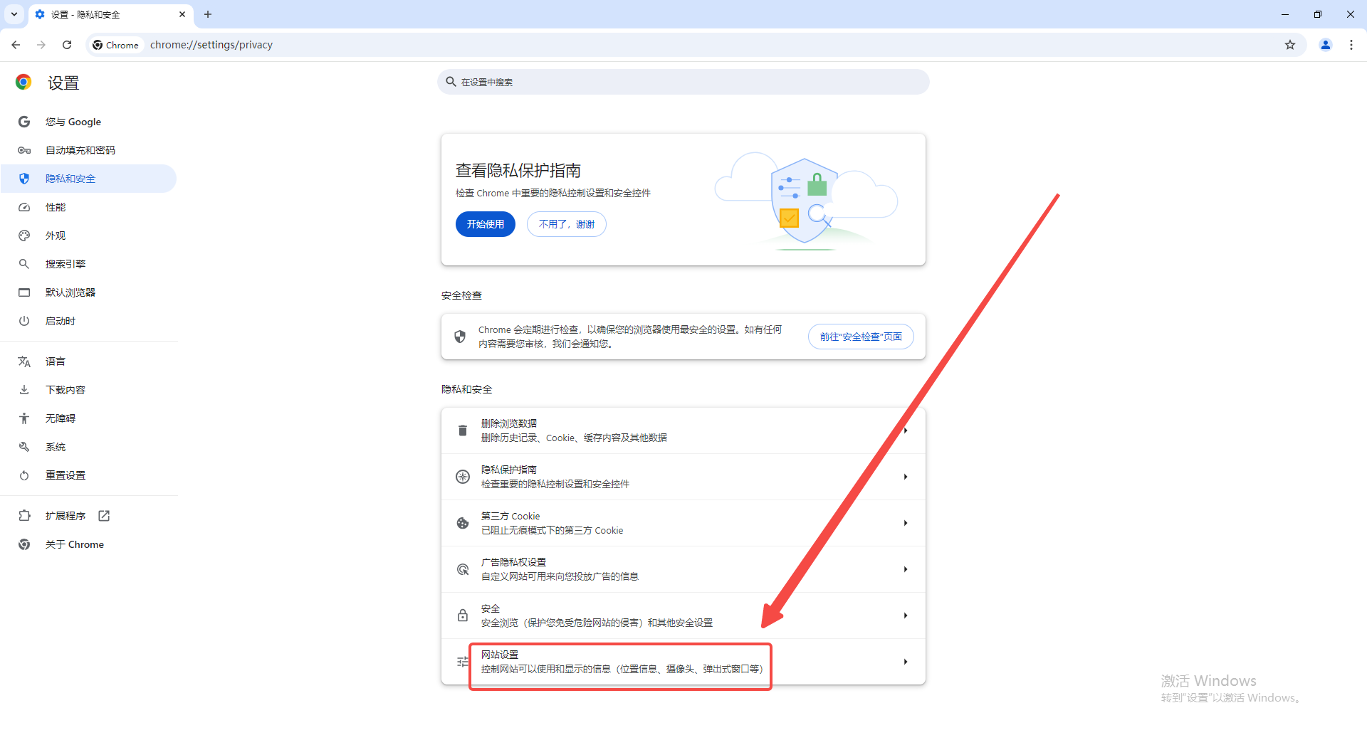This screenshot has width=1367, height=740.
Task: Select 性能 in the sidebar
Action: 88,207
